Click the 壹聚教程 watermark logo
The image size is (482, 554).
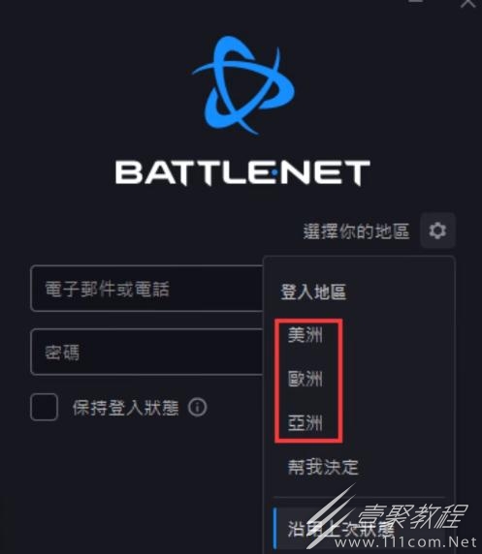point(386,516)
